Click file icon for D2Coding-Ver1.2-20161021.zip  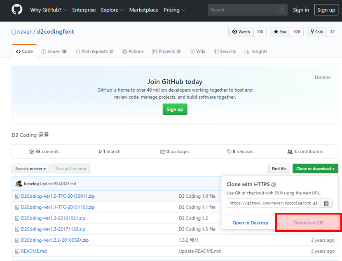pyautogui.click(x=17, y=218)
